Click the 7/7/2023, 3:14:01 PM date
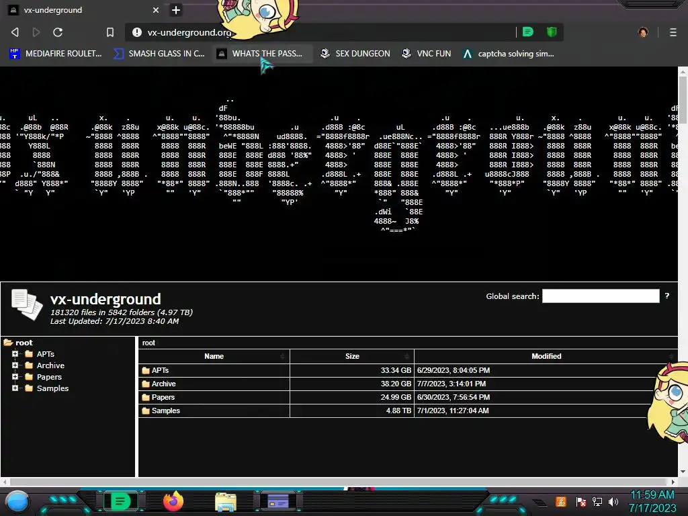 451,384
